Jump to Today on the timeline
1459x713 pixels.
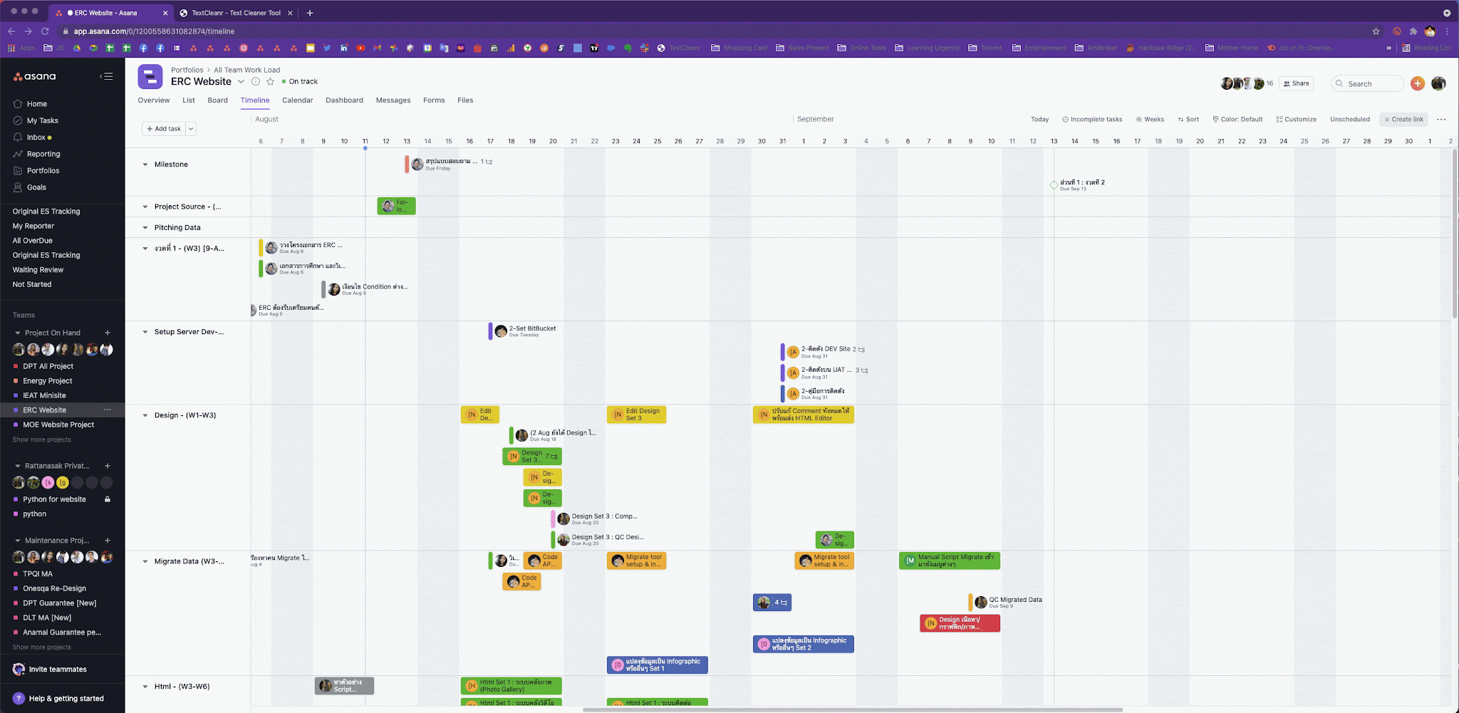click(1039, 120)
